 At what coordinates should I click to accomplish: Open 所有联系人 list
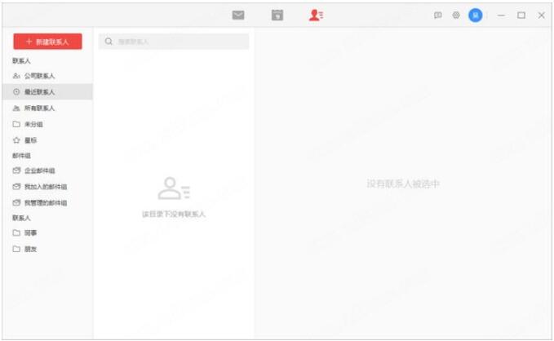coord(39,108)
